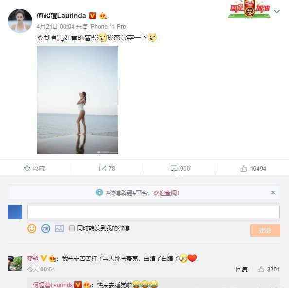Click the star favorite (收藏) icon
Screen dimensions: 289x288
tap(27, 168)
